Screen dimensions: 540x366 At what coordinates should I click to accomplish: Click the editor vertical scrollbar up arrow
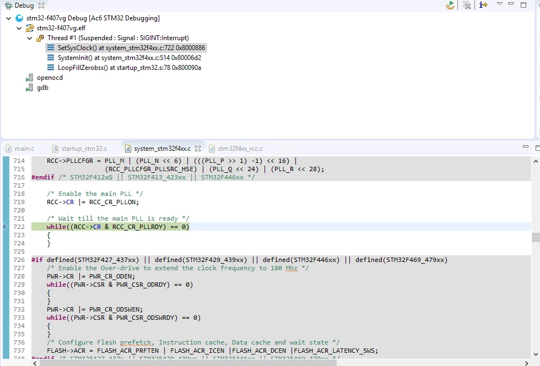536,161
